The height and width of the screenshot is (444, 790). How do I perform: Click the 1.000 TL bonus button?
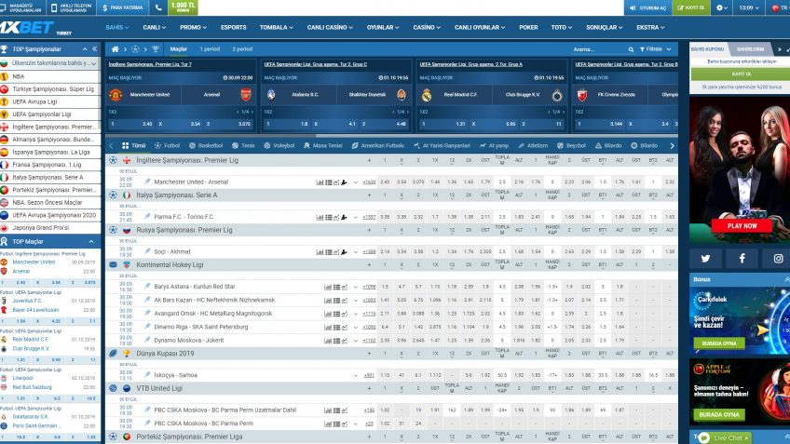point(183,7)
